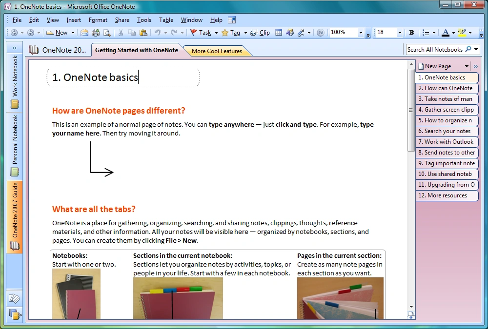Screen dimensions: 488x329
Task: Select page 6 Search your notes
Action: click(x=447, y=131)
